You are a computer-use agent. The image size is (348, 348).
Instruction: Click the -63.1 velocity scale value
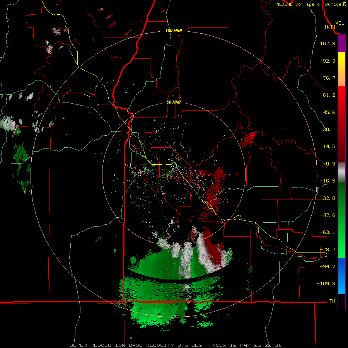(328, 232)
